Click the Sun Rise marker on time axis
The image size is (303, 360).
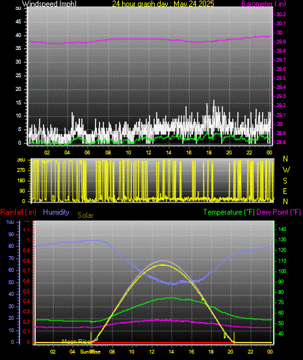90,352
